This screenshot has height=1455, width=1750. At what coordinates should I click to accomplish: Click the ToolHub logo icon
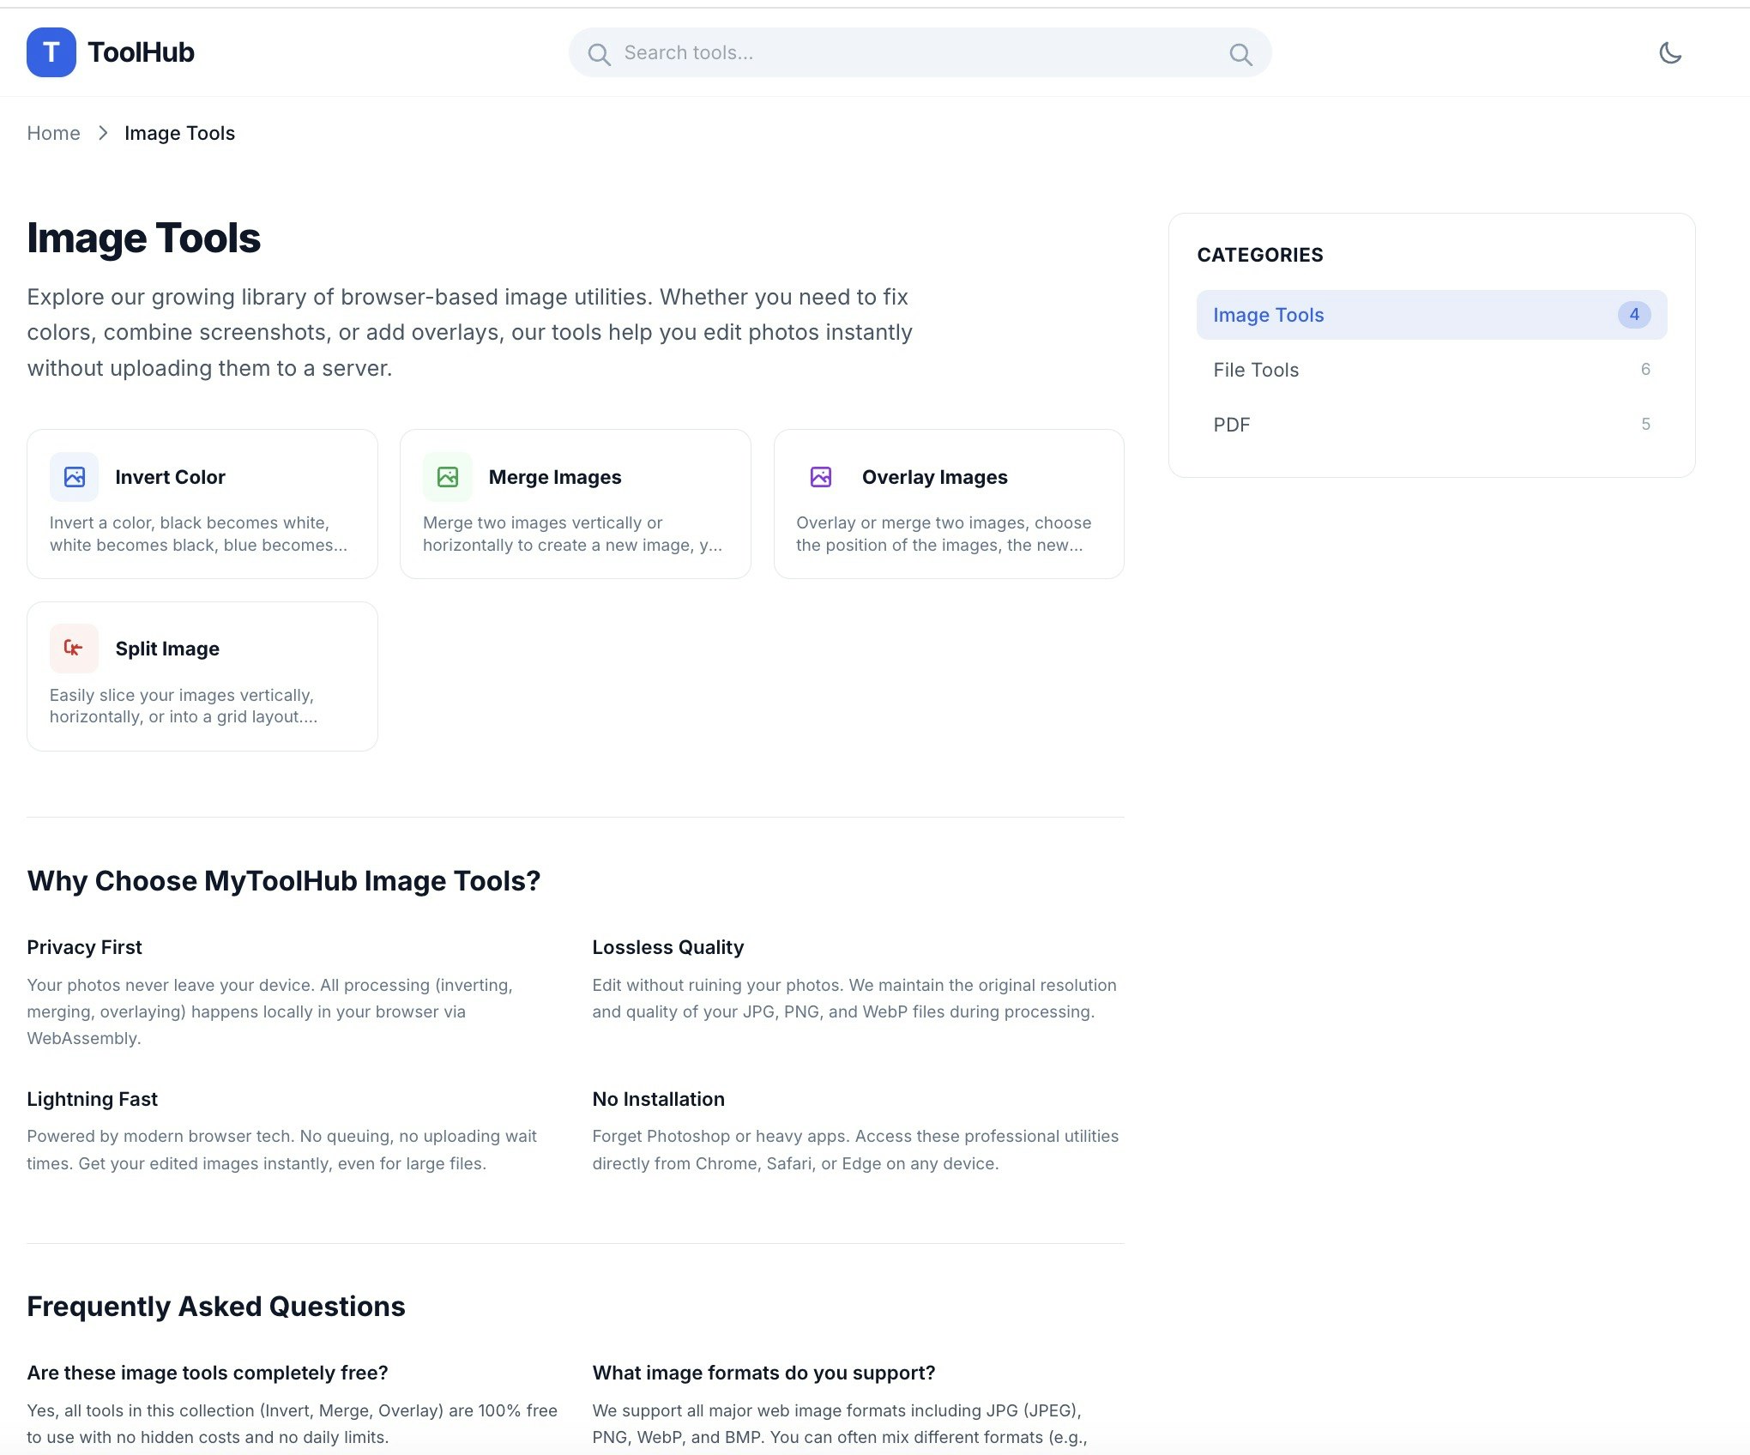point(51,51)
